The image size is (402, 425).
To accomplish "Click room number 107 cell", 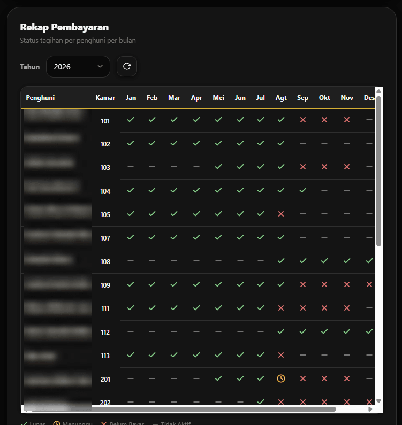I will pyautogui.click(x=105, y=238).
